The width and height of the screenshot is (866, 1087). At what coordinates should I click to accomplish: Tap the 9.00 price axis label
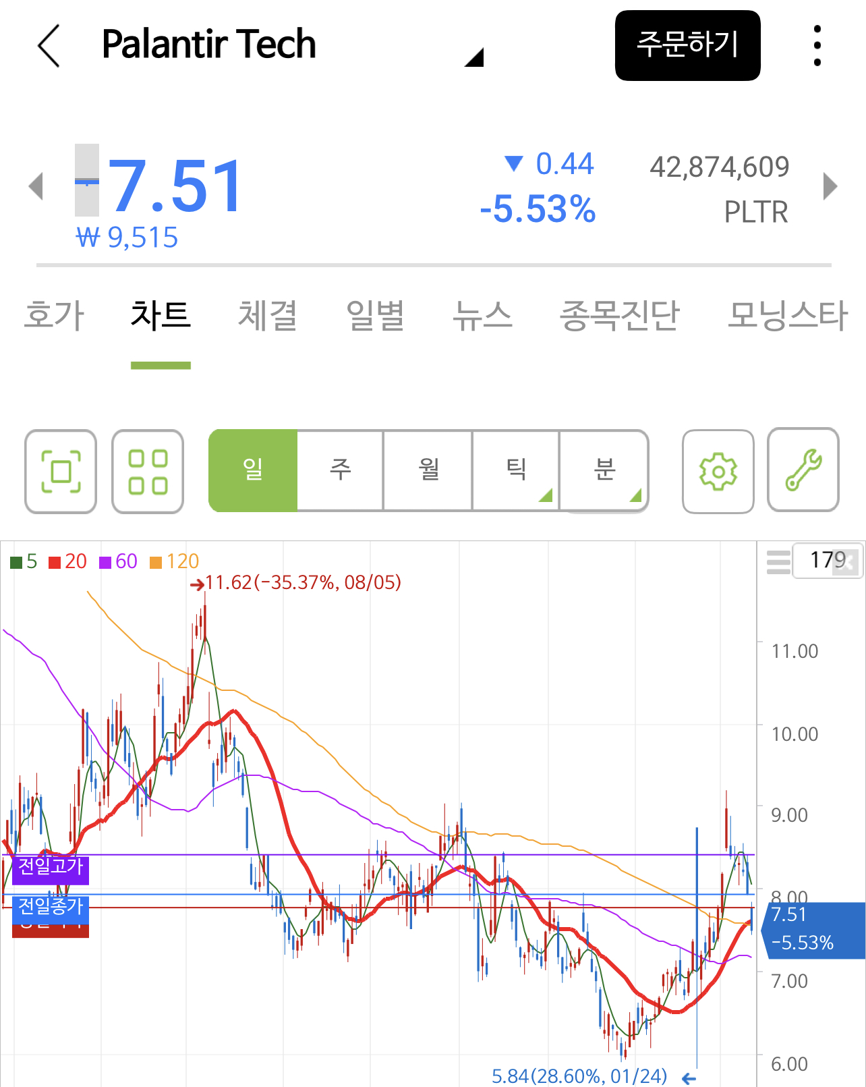point(789,815)
